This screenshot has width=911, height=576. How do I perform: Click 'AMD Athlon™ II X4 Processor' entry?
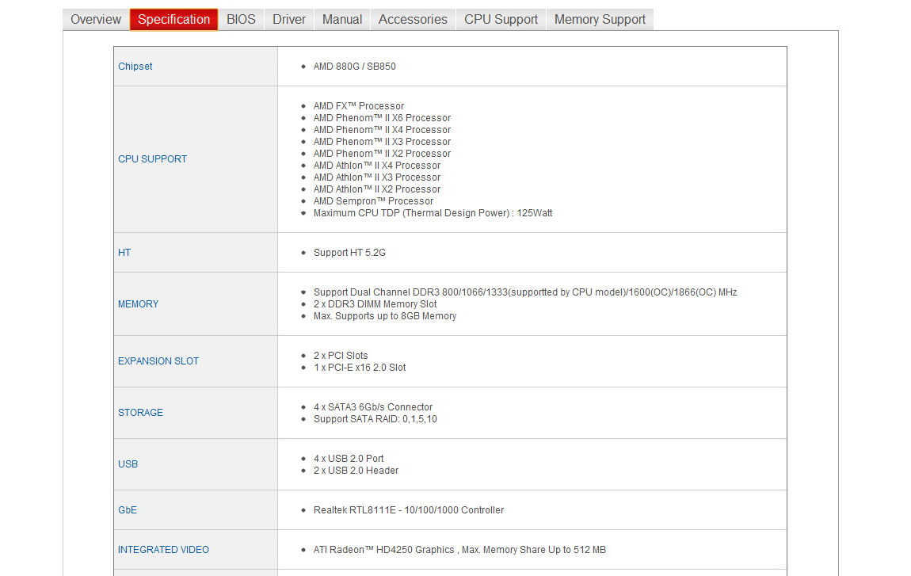tap(377, 166)
